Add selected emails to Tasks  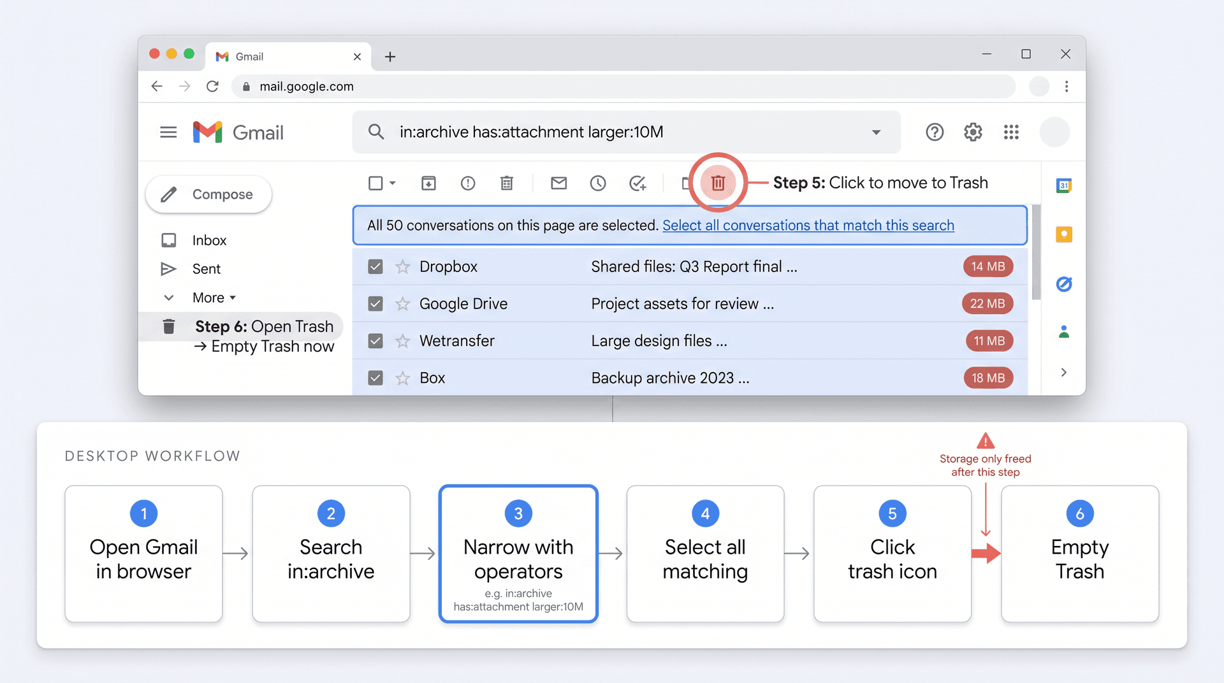pyautogui.click(x=638, y=183)
